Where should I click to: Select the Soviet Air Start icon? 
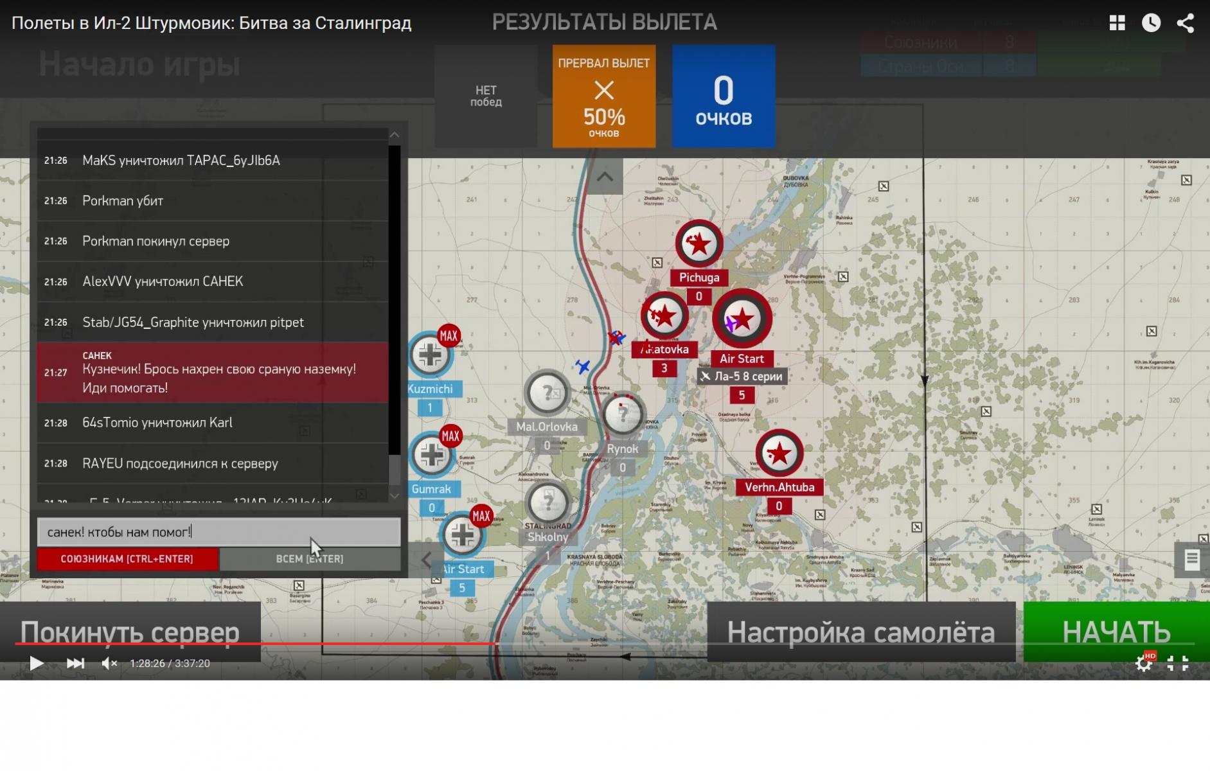pos(742,319)
